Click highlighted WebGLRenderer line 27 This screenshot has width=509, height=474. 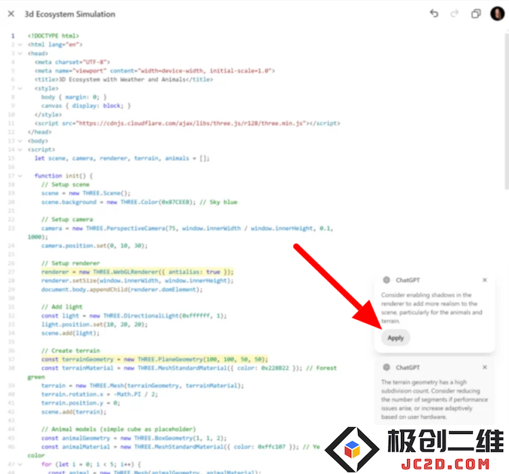coord(137,272)
